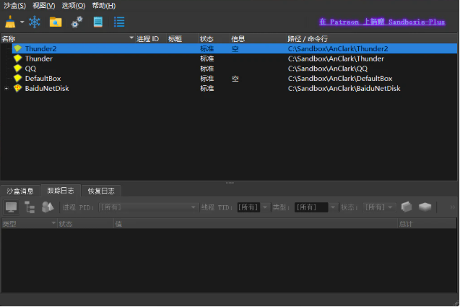Open the 线程 TID filter dropdown
Image resolution: width=460 pixels, height=307 pixels.
[265, 207]
